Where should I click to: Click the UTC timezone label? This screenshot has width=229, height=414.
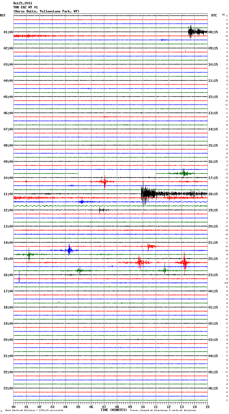[x=214, y=15]
